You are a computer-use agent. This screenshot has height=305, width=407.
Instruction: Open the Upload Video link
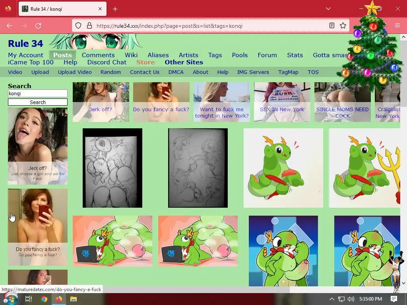(x=75, y=72)
